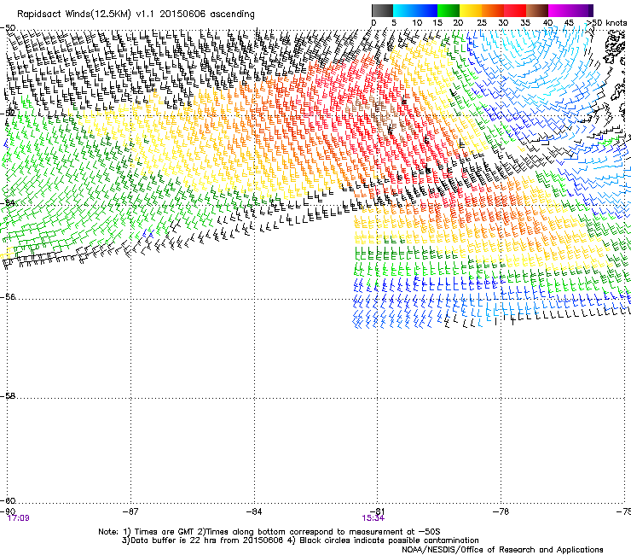Screen dimensions: 631x555
Task: Click the '-81' longitude label
Action: pos(377,511)
